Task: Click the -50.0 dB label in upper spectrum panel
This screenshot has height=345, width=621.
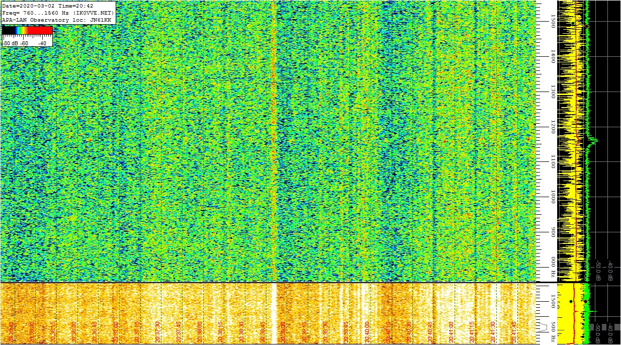Action: pyautogui.click(x=599, y=270)
